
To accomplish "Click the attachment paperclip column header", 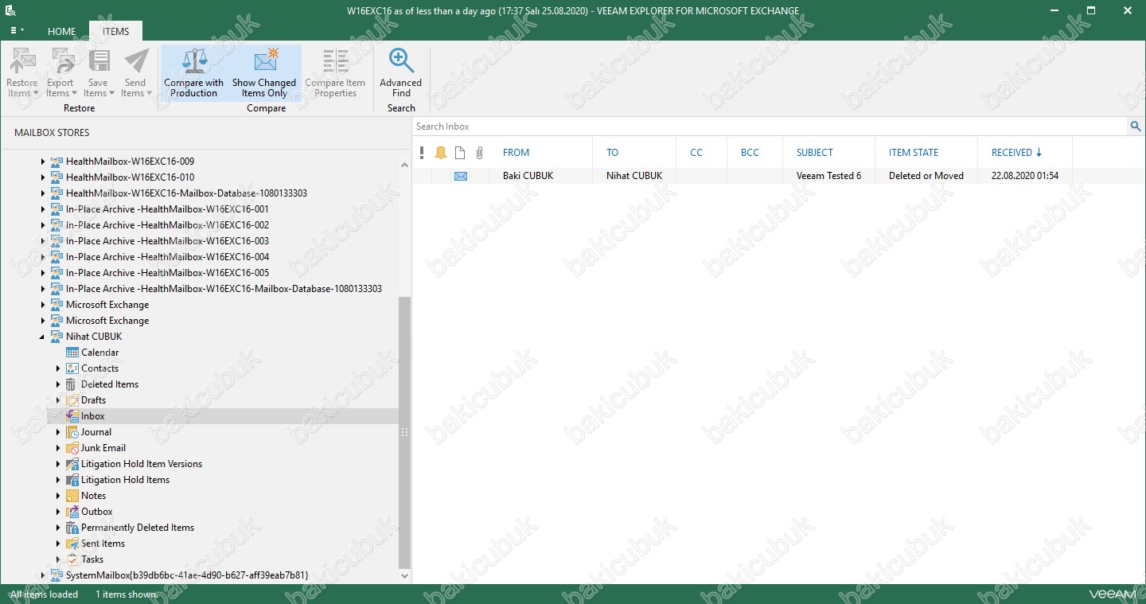I will tap(480, 153).
